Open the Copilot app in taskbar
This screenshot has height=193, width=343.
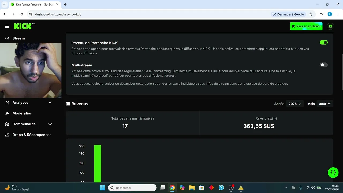click(x=182, y=188)
